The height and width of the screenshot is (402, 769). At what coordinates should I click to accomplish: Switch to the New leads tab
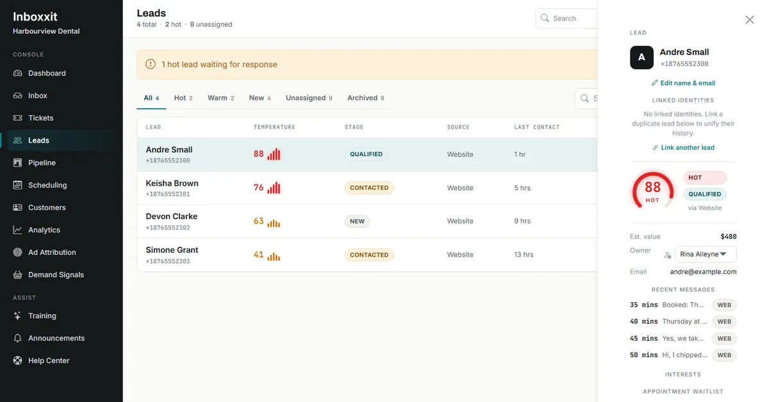pos(260,98)
